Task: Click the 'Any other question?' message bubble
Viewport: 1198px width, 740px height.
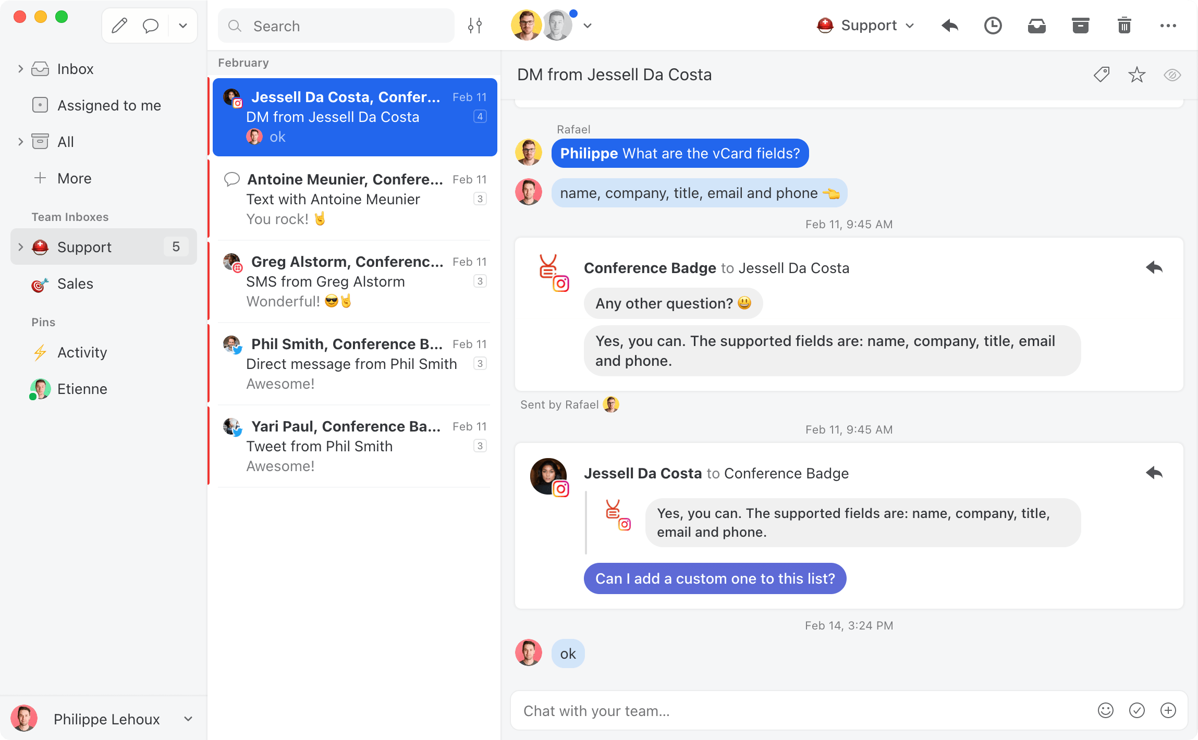Action: pyautogui.click(x=673, y=303)
